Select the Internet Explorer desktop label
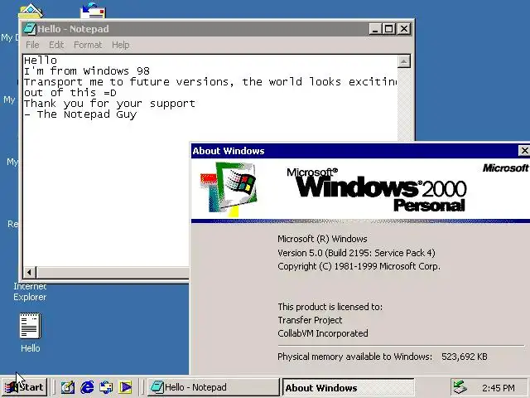 point(30,291)
